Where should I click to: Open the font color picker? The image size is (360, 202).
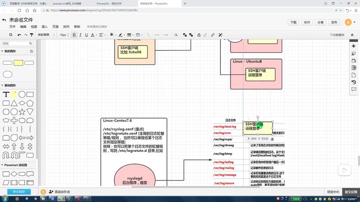point(93,35)
